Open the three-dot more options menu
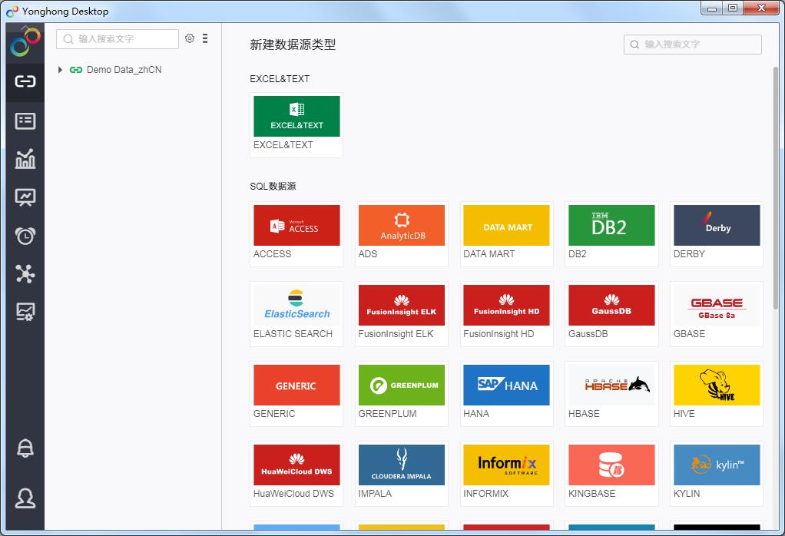785x536 pixels. (205, 38)
